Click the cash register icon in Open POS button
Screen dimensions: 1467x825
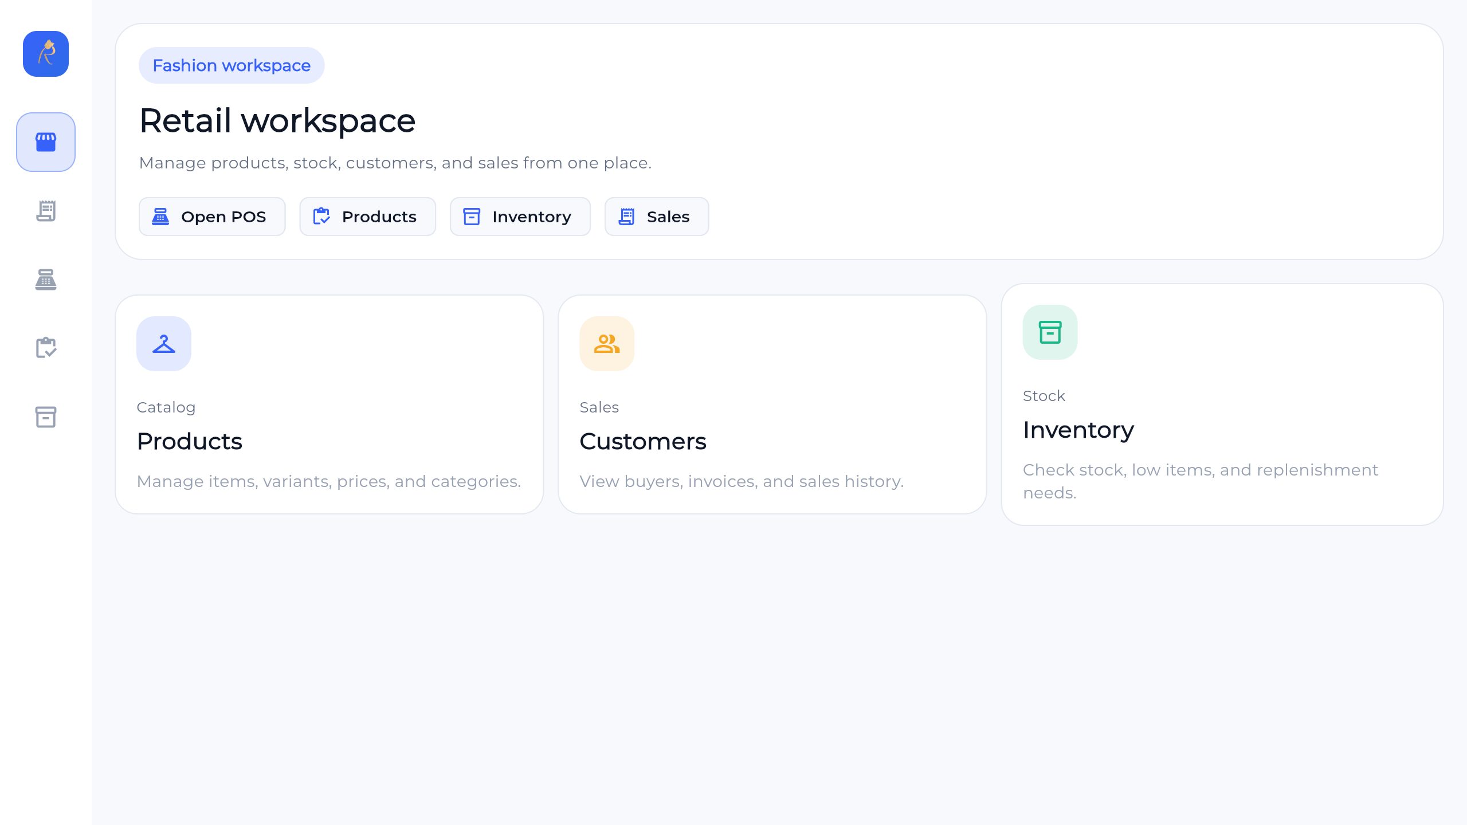(160, 217)
